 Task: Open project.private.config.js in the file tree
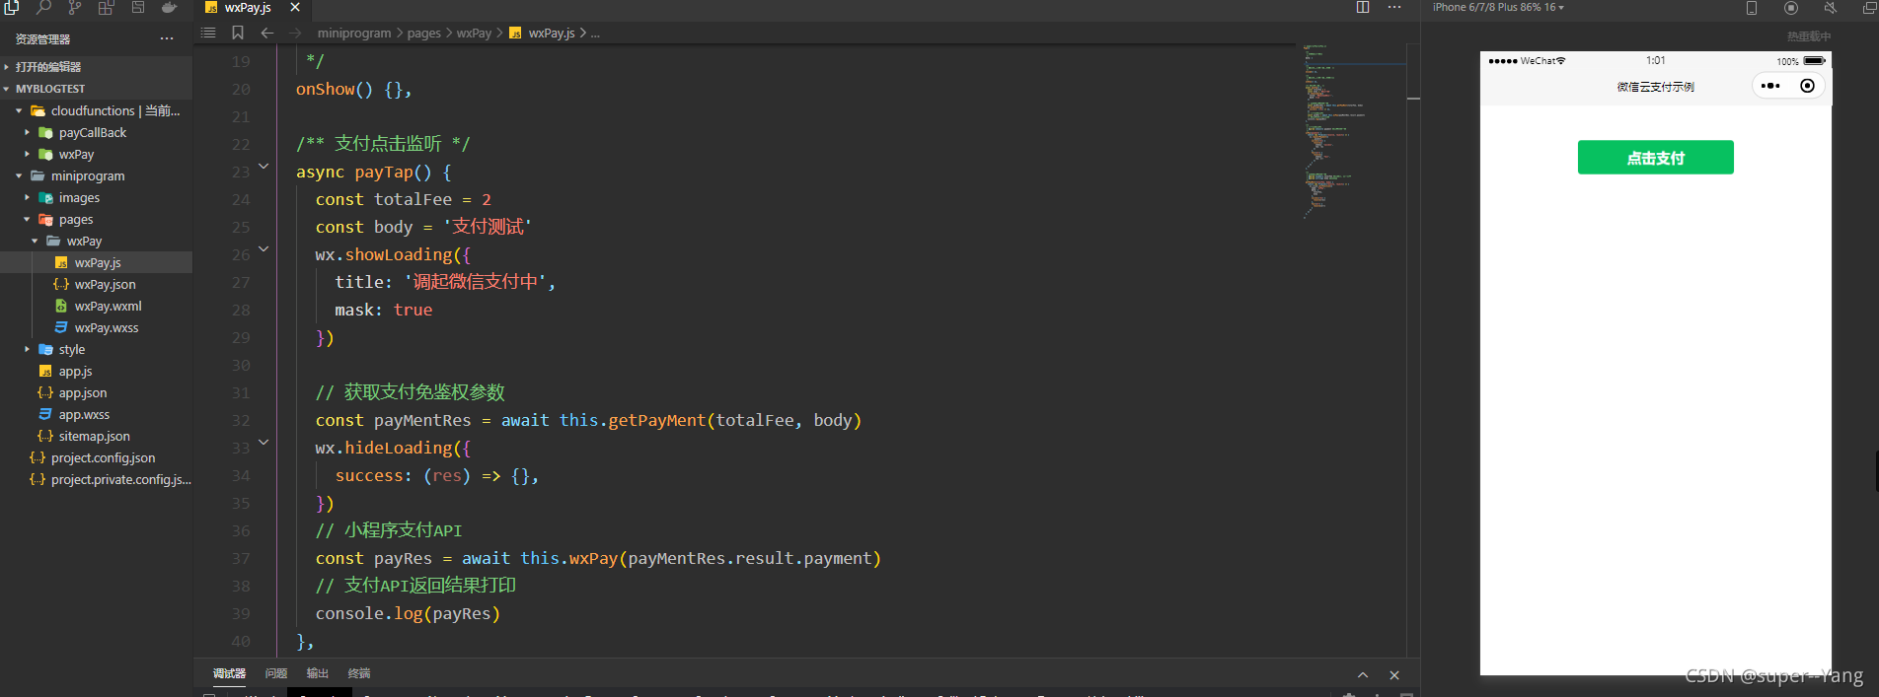(97, 479)
